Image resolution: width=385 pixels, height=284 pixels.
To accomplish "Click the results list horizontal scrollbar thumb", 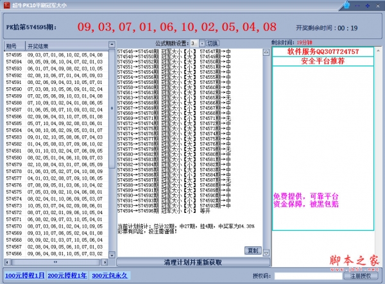I will point(55,262).
